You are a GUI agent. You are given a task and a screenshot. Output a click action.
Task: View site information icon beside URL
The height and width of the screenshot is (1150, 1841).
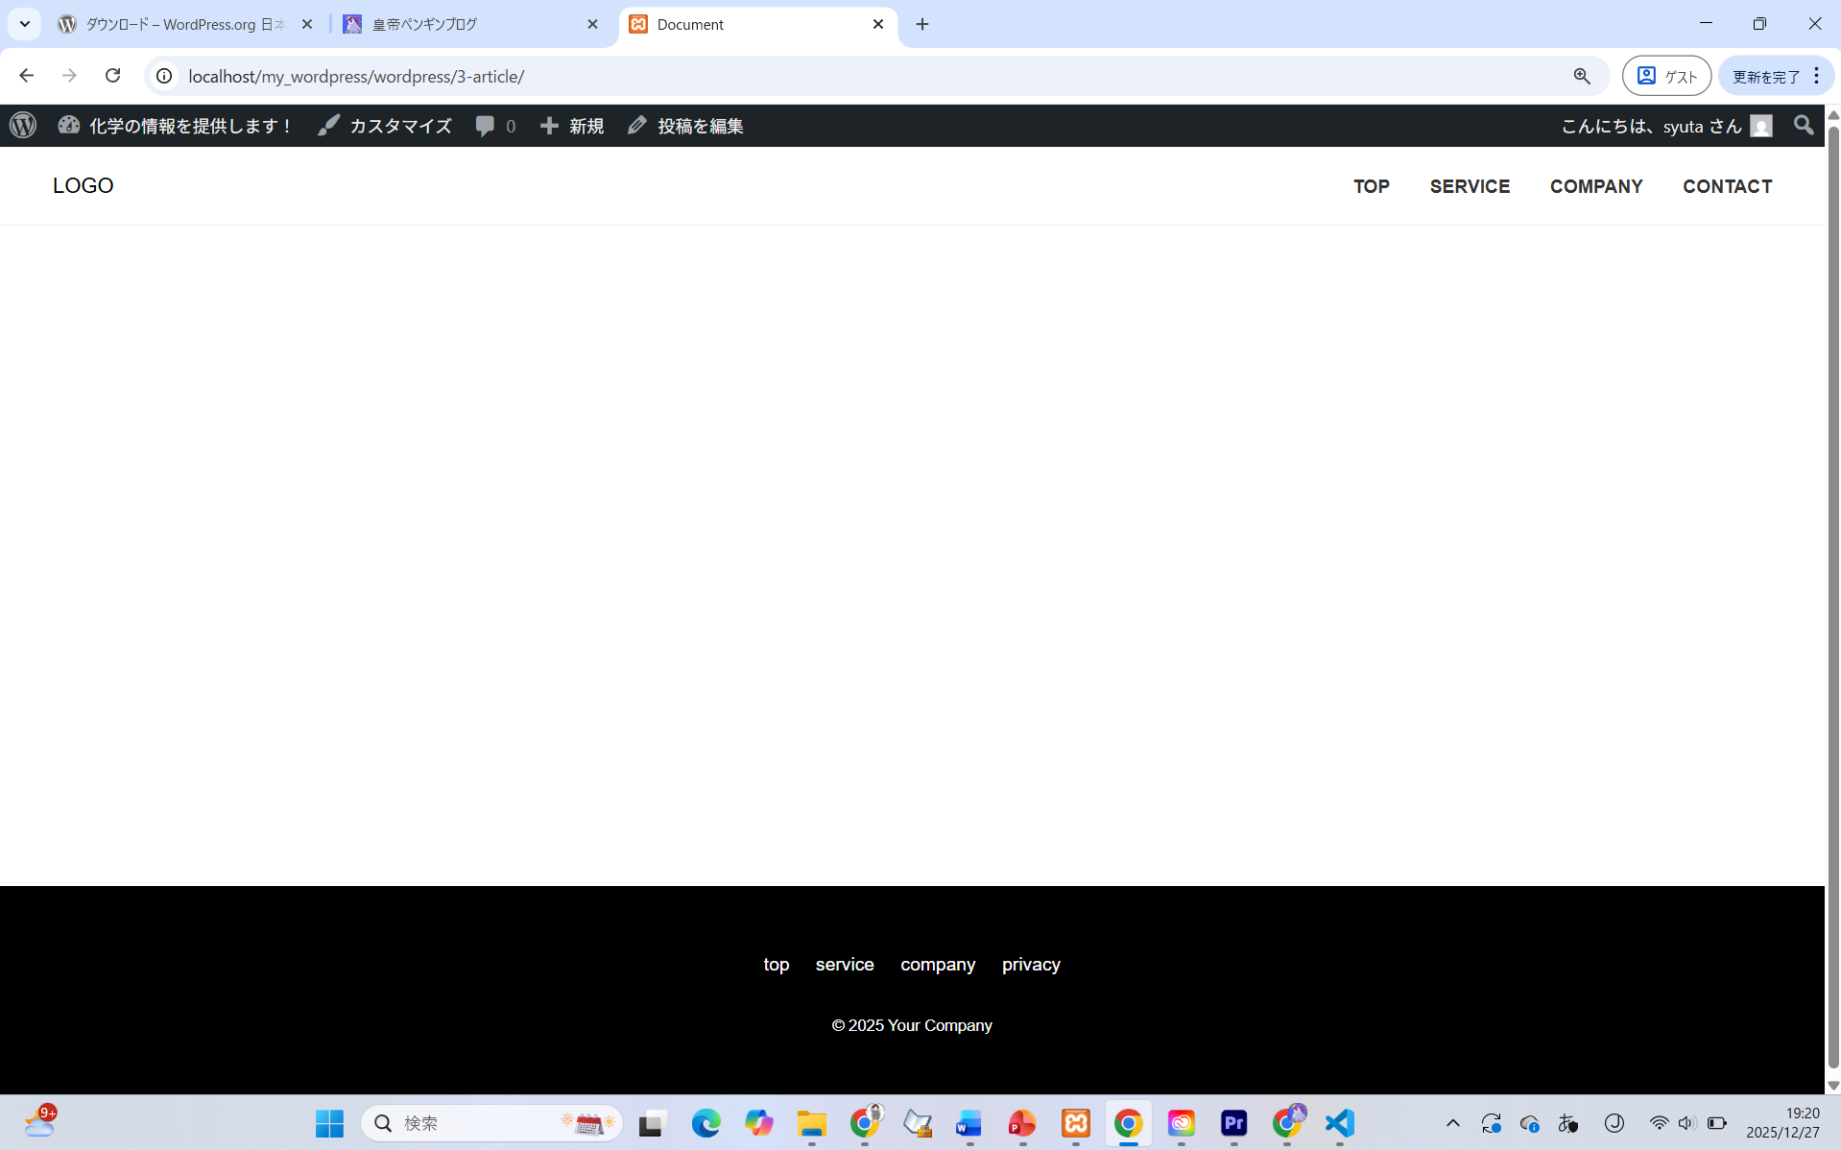coord(164,76)
